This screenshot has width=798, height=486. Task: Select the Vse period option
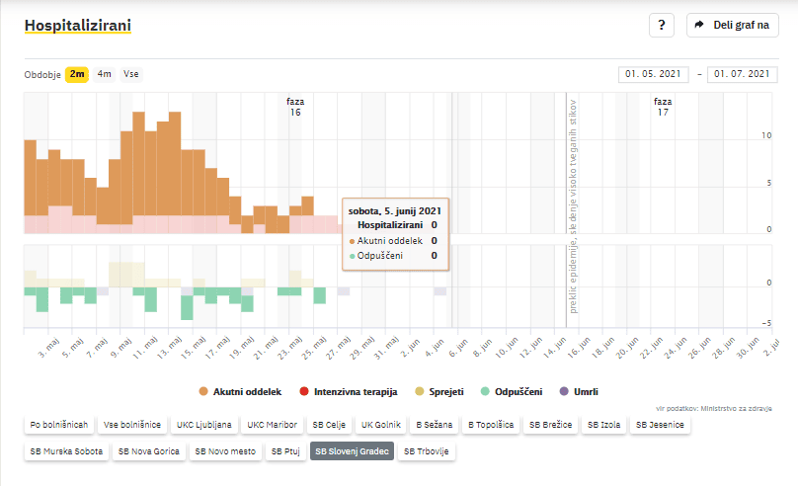[x=130, y=74]
